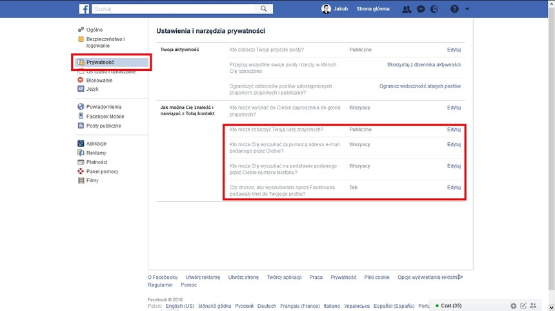Click Edytuj for e-mail address lookup

[x=454, y=144]
